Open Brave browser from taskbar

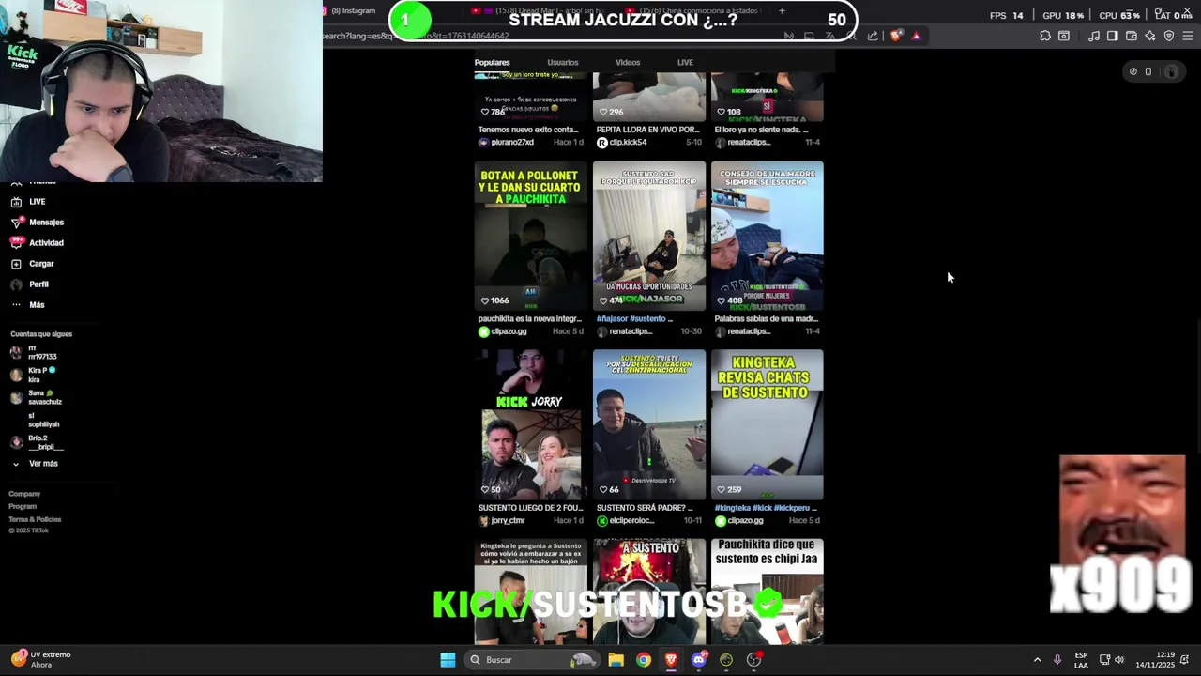[x=671, y=660]
